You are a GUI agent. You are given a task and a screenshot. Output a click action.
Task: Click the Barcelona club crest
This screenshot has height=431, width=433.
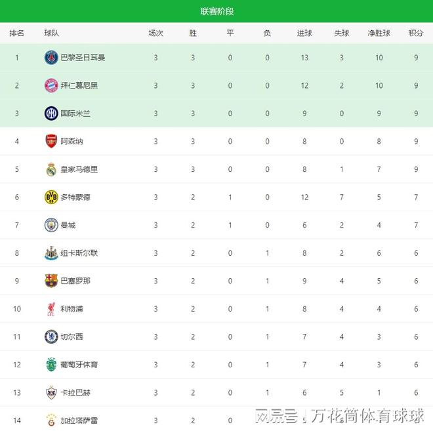click(x=51, y=281)
